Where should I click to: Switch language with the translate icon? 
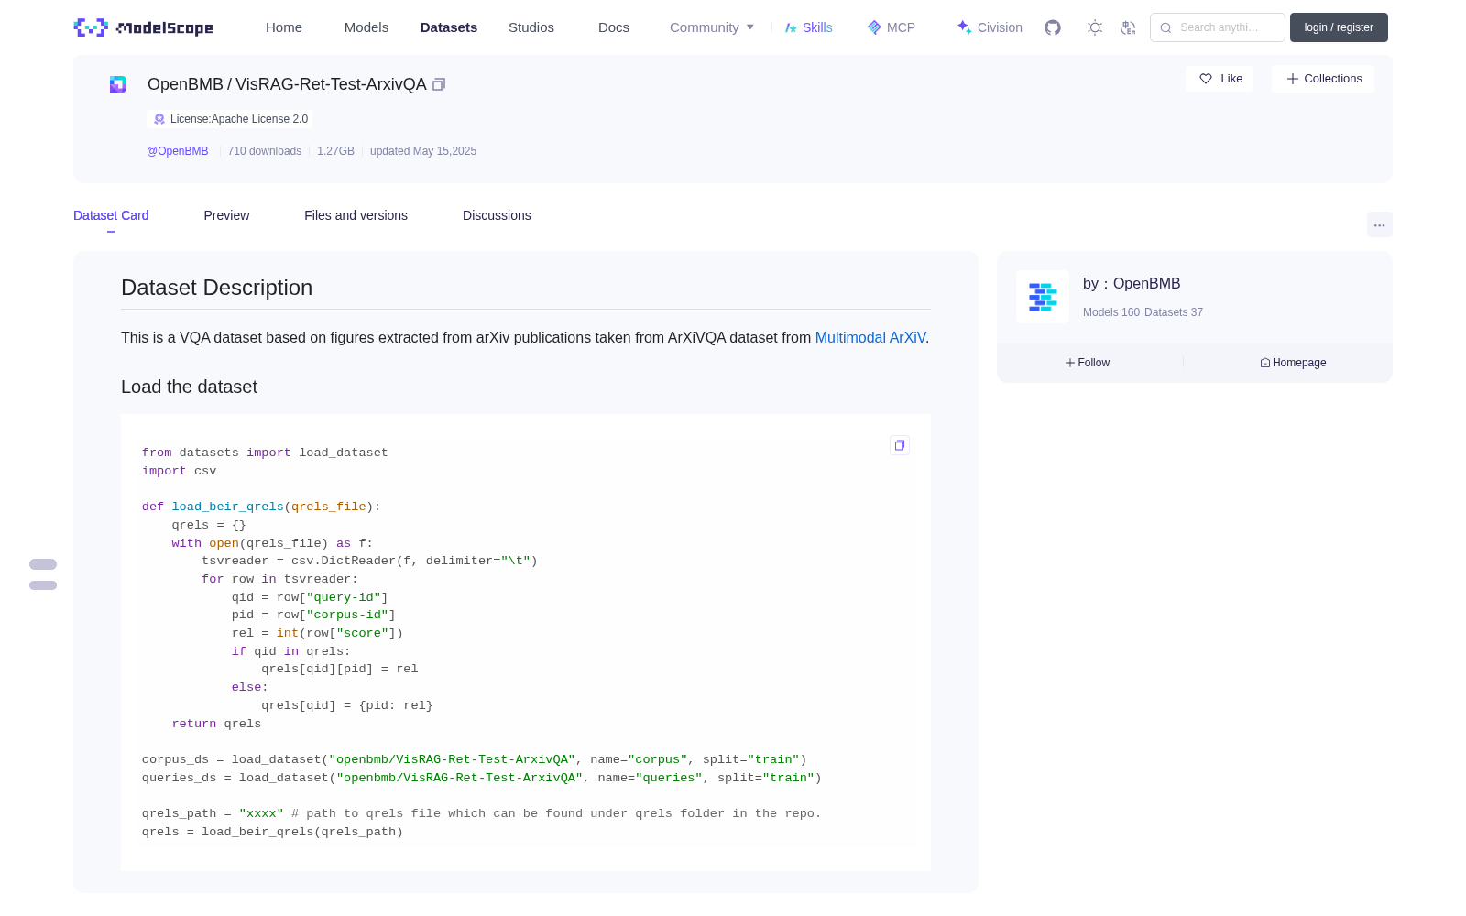click(1128, 27)
